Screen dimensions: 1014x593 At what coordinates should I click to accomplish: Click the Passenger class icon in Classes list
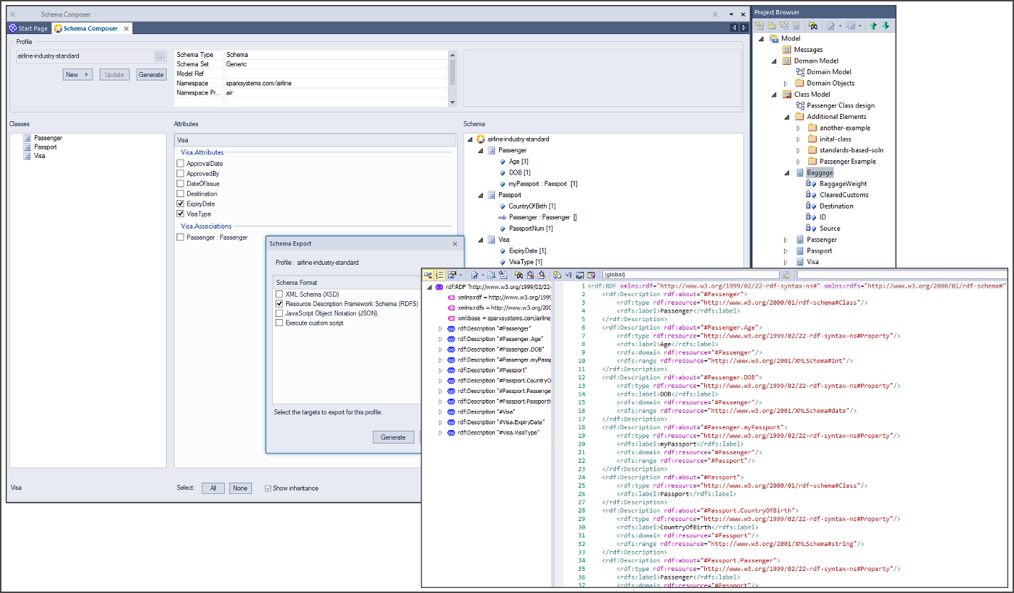tap(26, 138)
